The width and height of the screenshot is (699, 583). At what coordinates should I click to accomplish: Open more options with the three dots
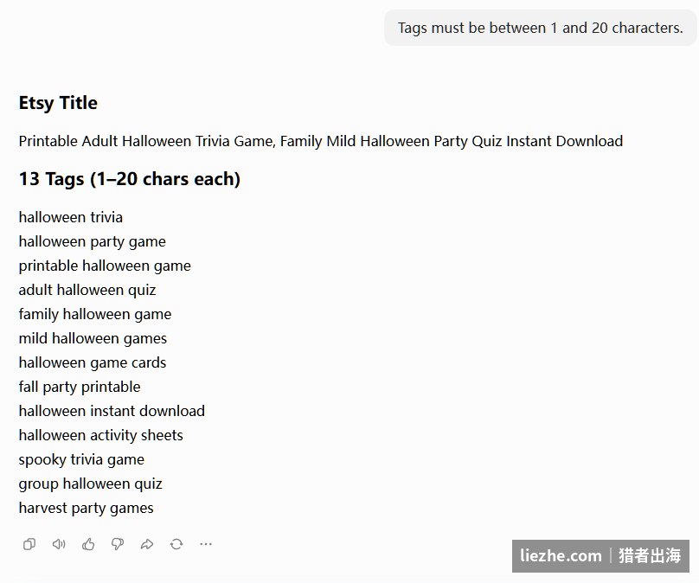coord(206,544)
